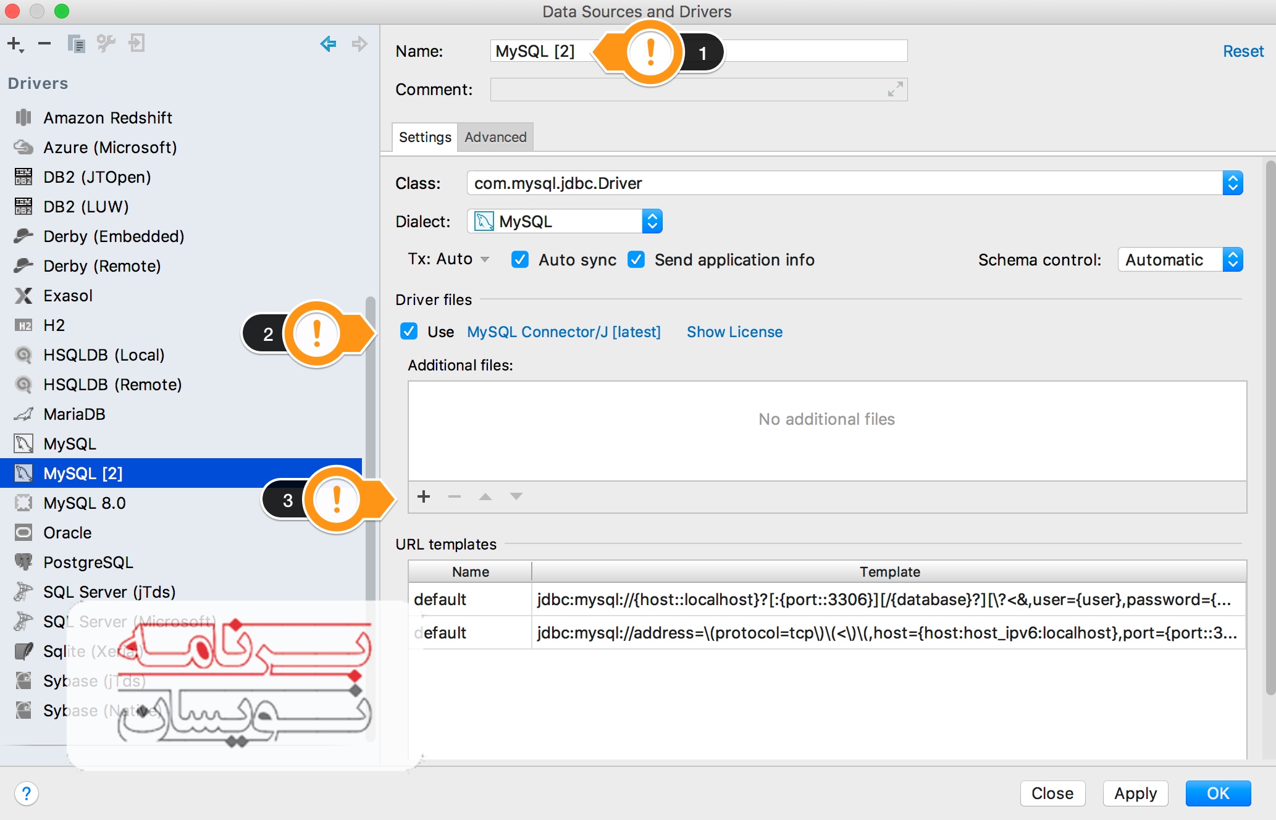
Task: Add an additional driver file with plus
Action: [424, 496]
